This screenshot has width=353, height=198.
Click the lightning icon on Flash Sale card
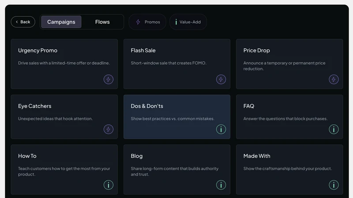(221, 79)
